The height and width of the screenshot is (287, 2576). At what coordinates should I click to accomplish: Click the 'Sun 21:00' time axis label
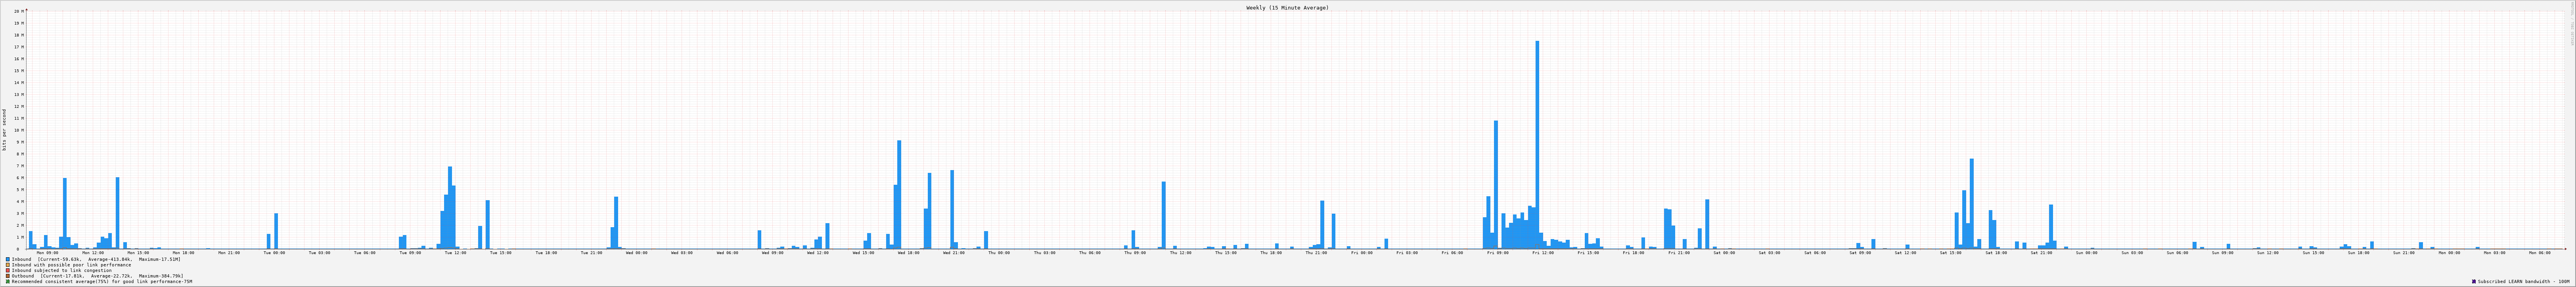pos(2403,253)
